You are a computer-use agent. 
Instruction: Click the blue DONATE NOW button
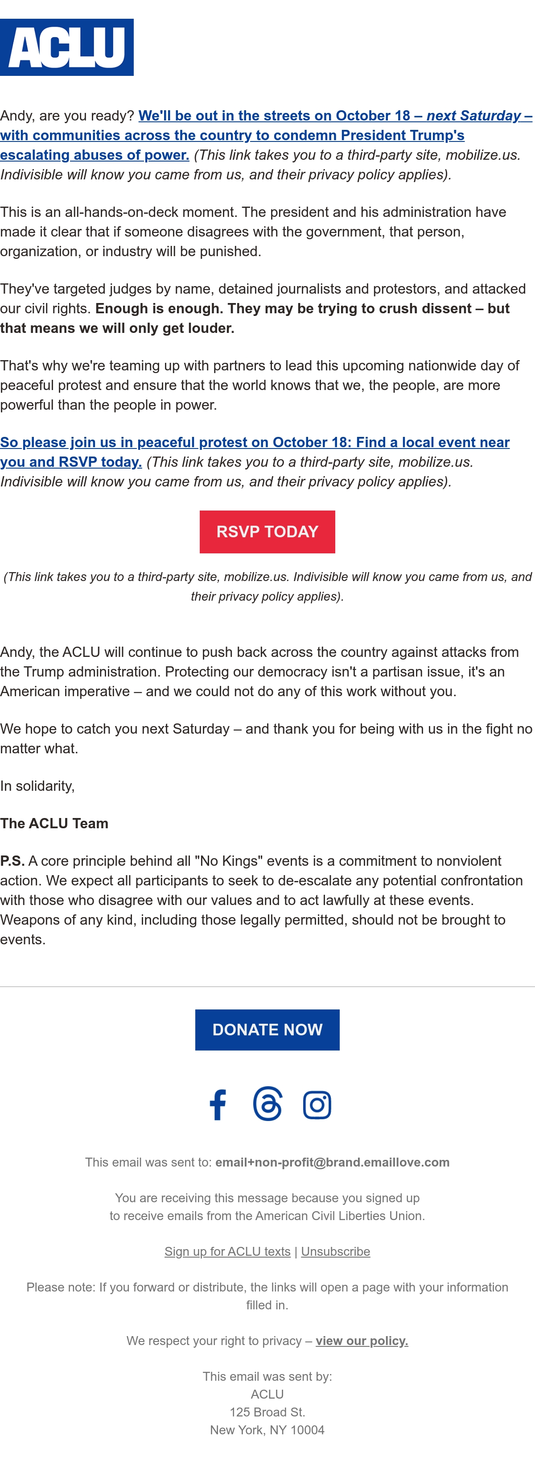(x=267, y=1030)
